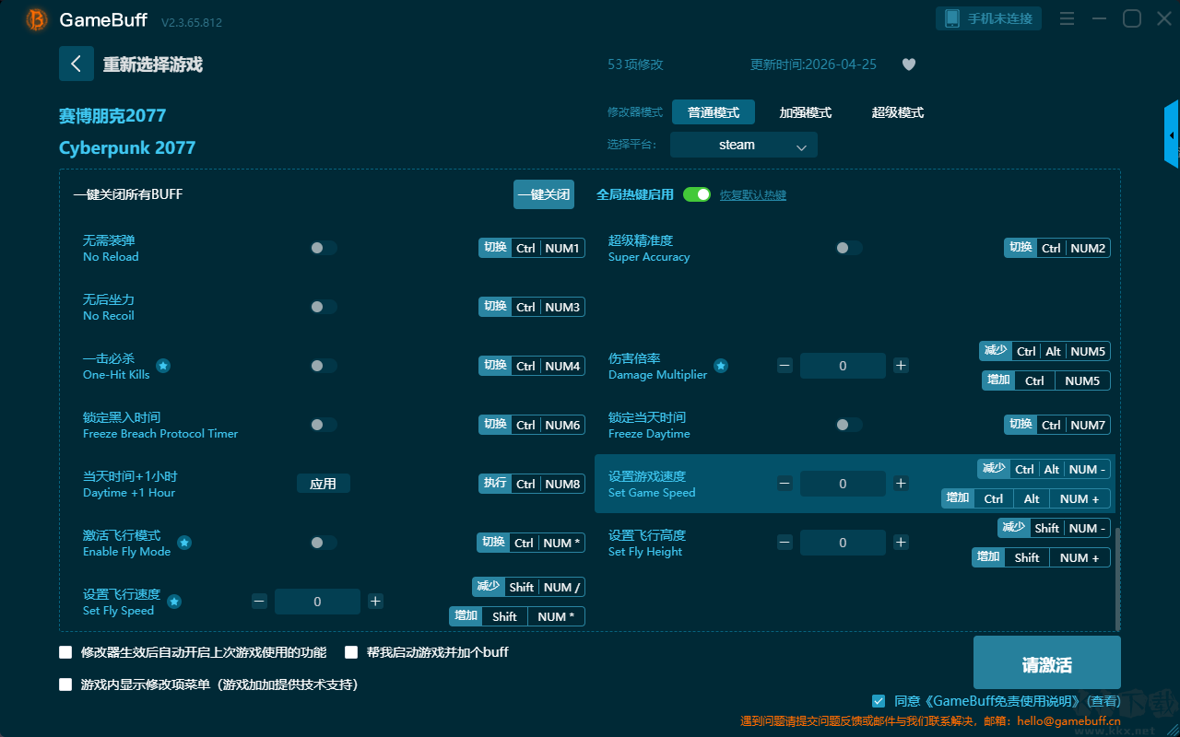Click the cheat list vertical scrollbar

coord(1118,579)
